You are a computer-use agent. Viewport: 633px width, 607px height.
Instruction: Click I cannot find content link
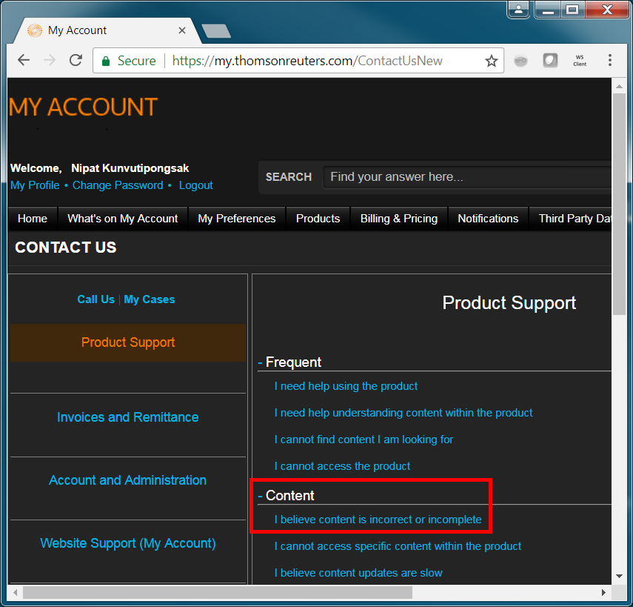click(364, 440)
